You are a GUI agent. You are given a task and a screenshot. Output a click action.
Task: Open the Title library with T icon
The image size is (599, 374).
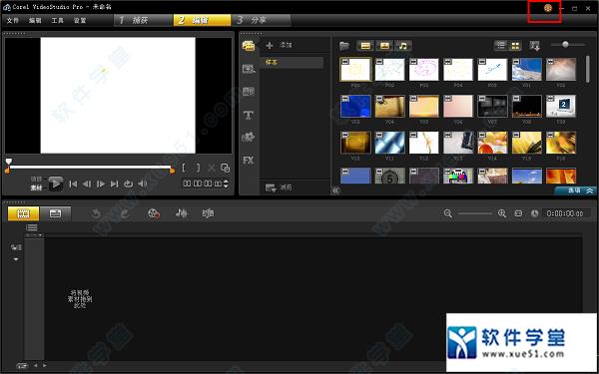click(249, 115)
